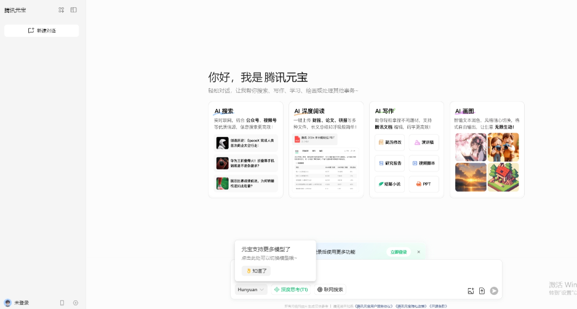Choose 演讲稿 writing template
Screen dimensions: 577x309
pyautogui.click(x=424, y=142)
